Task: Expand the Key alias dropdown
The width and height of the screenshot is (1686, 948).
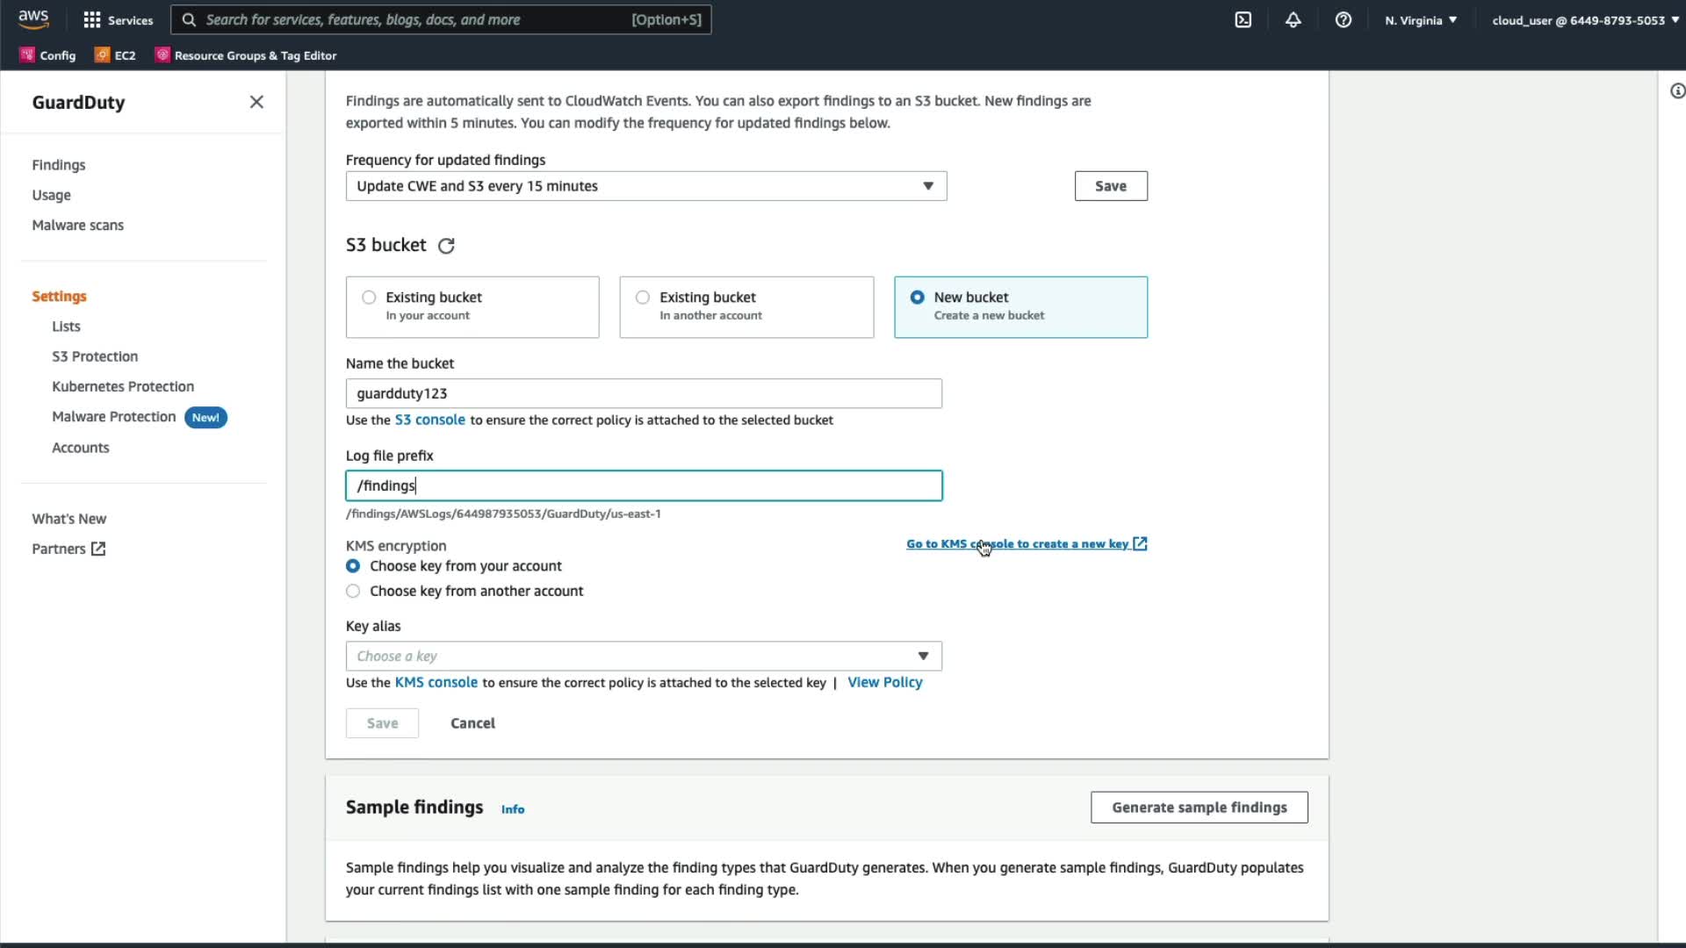Action: point(643,657)
